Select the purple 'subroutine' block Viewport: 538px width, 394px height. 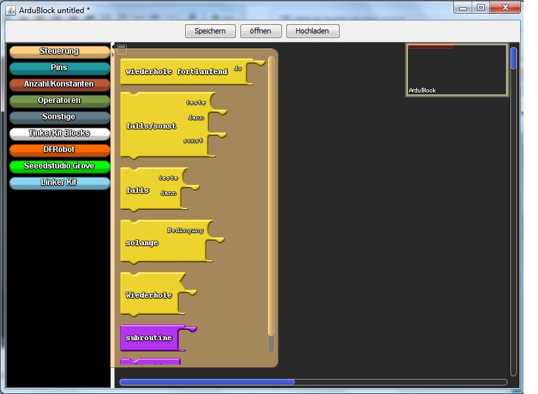[149, 338]
